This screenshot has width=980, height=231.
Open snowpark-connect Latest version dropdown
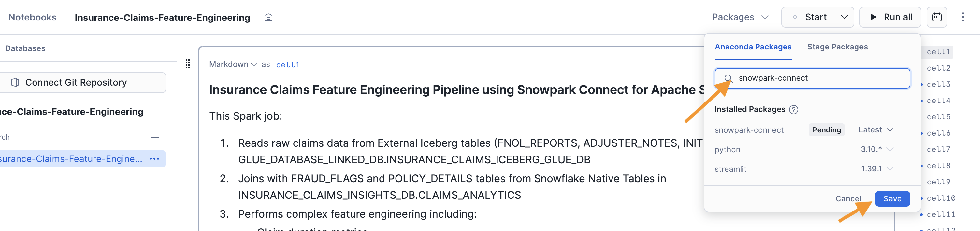(x=876, y=130)
